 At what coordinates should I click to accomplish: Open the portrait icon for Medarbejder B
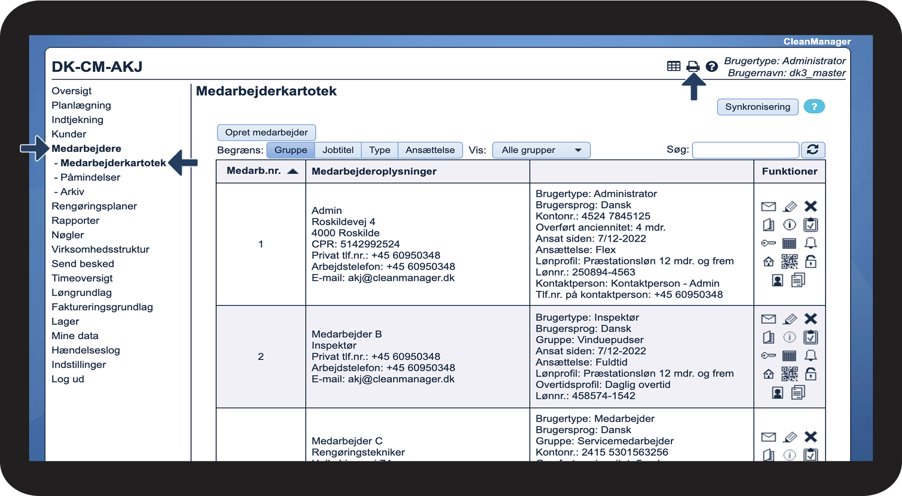[x=777, y=393]
